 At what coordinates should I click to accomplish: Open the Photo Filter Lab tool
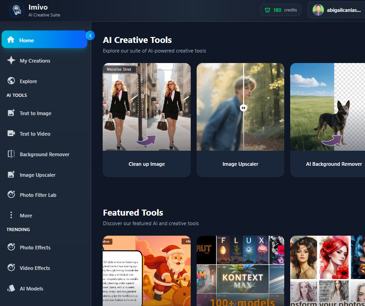[11, 195]
